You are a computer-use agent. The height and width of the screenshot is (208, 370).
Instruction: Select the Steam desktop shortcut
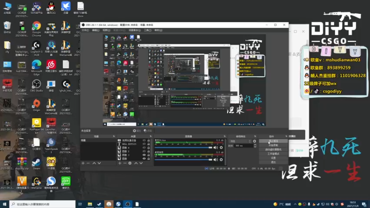click(37, 164)
